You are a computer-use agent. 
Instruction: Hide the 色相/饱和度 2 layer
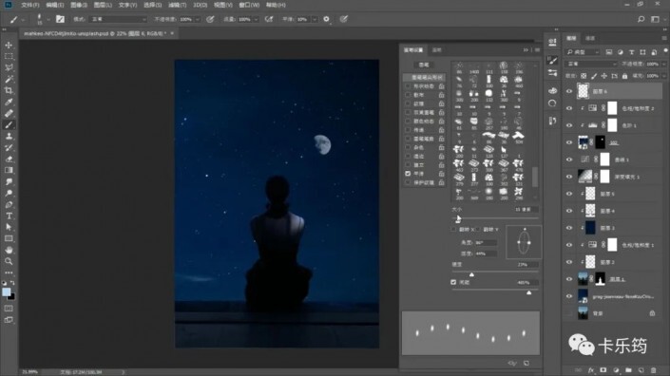(x=569, y=108)
